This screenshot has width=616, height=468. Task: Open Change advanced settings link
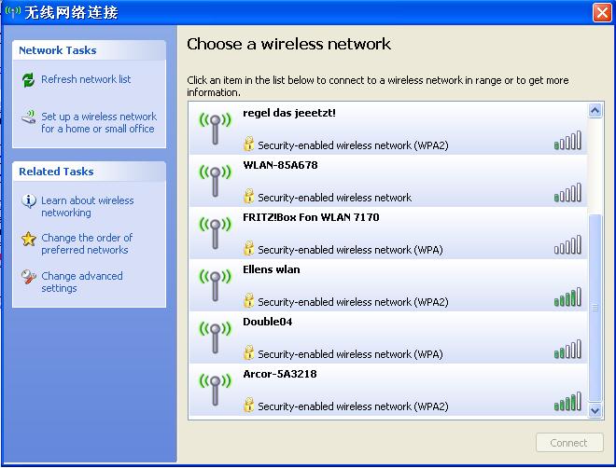tap(82, 282)
